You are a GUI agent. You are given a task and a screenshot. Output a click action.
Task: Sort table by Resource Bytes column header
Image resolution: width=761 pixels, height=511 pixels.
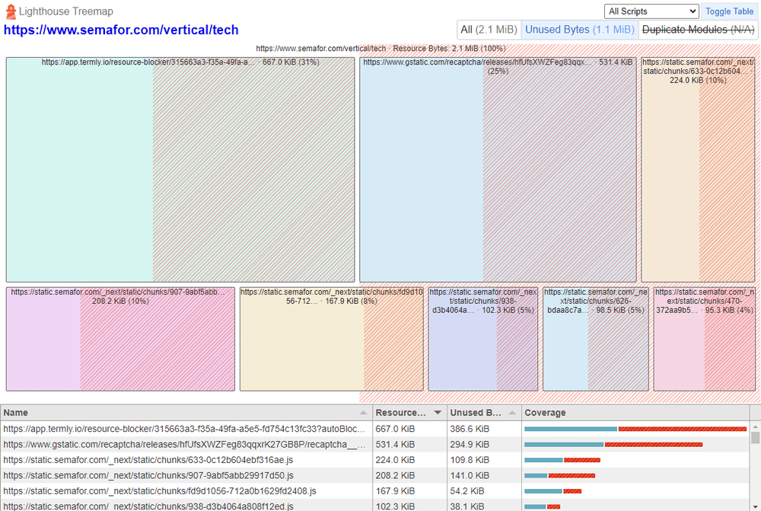409,413
